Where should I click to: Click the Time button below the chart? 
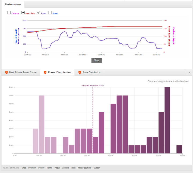pos(96,61)
